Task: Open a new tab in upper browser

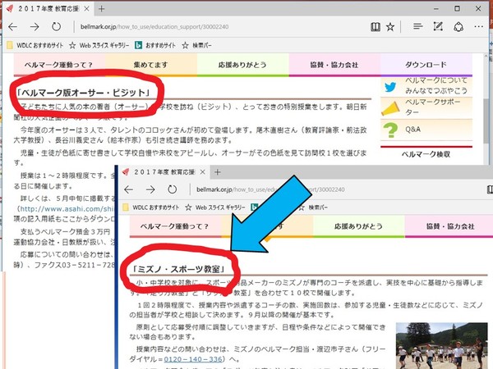Action: point(101,9)
